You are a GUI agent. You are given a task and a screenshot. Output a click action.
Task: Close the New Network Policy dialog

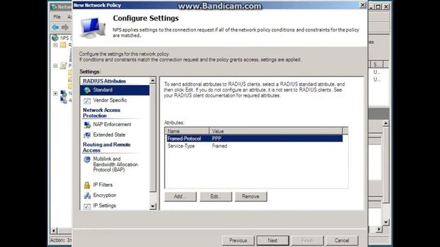(362, 5)
